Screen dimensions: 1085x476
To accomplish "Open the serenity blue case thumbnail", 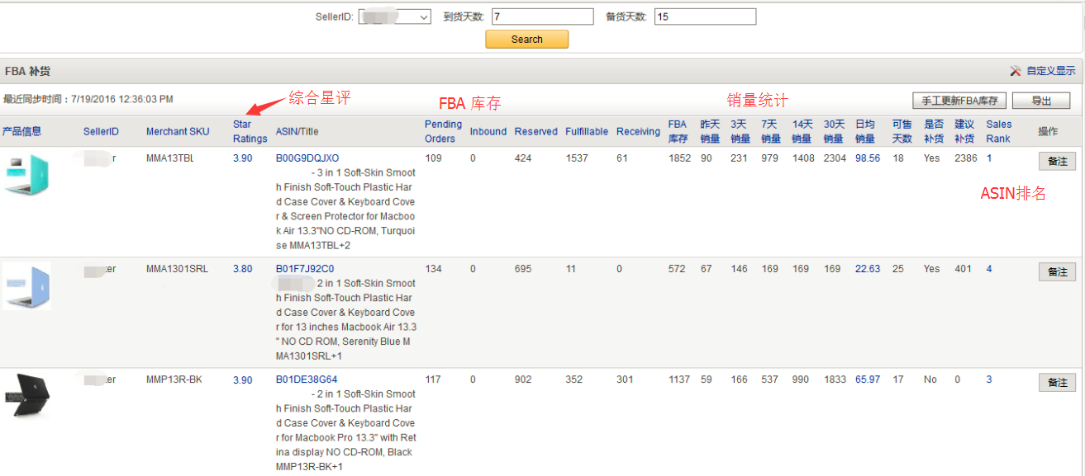I will pyautogui.click(x=26, y=285).
